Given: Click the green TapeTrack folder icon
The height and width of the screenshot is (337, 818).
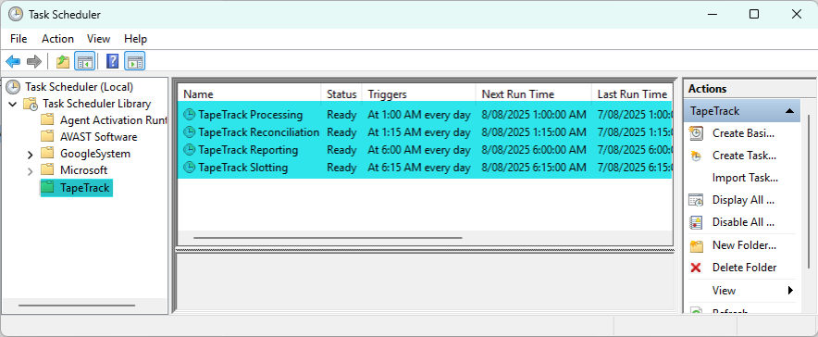Looking at the screenshot, I should pyautogui.click(x=47, y=187).
